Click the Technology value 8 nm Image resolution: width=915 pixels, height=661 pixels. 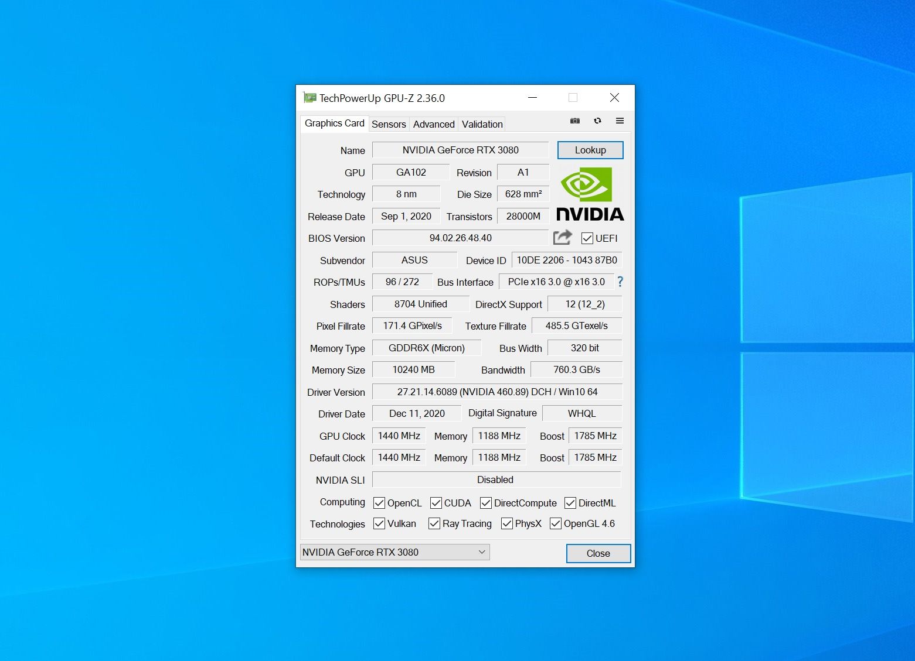(x=406, y=194)
